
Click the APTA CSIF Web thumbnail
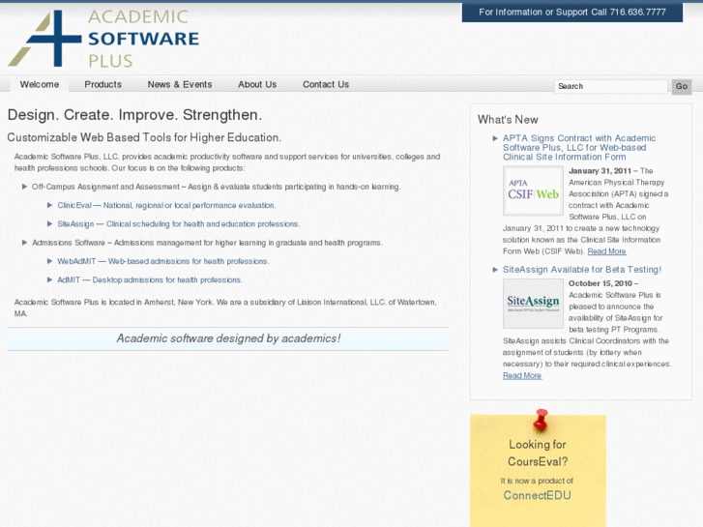[533, 190]
